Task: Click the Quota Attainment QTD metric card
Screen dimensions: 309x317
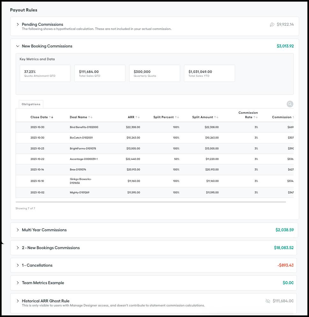Action: (x=45, y=73)
